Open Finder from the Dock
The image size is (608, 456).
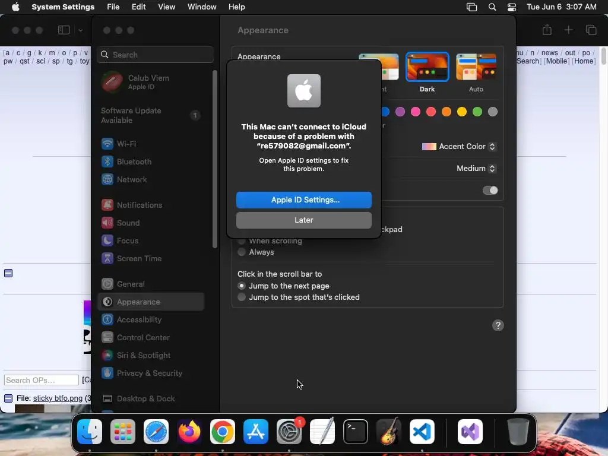(x=90, y=432)
